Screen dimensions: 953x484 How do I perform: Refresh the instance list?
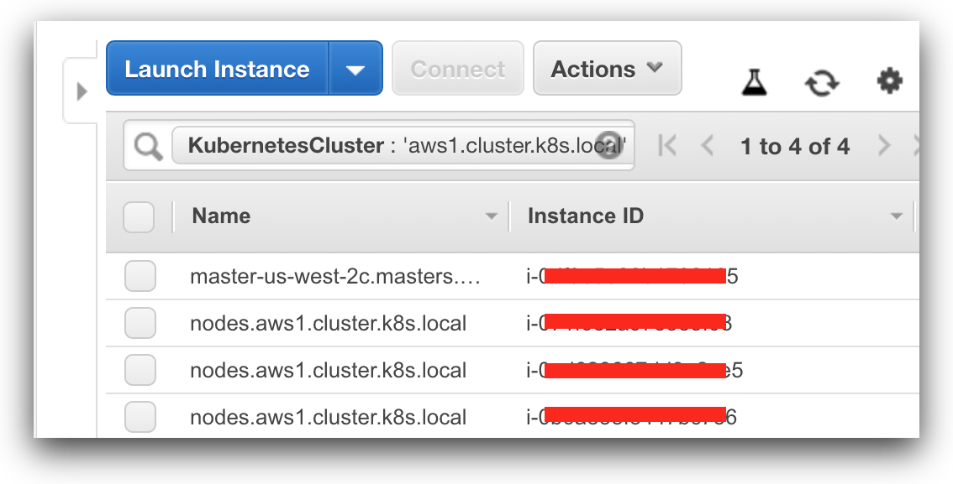pos(821,82)
